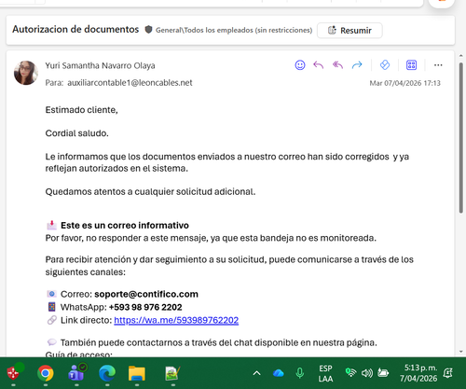Open the notifications bell icon

point(448,373)
